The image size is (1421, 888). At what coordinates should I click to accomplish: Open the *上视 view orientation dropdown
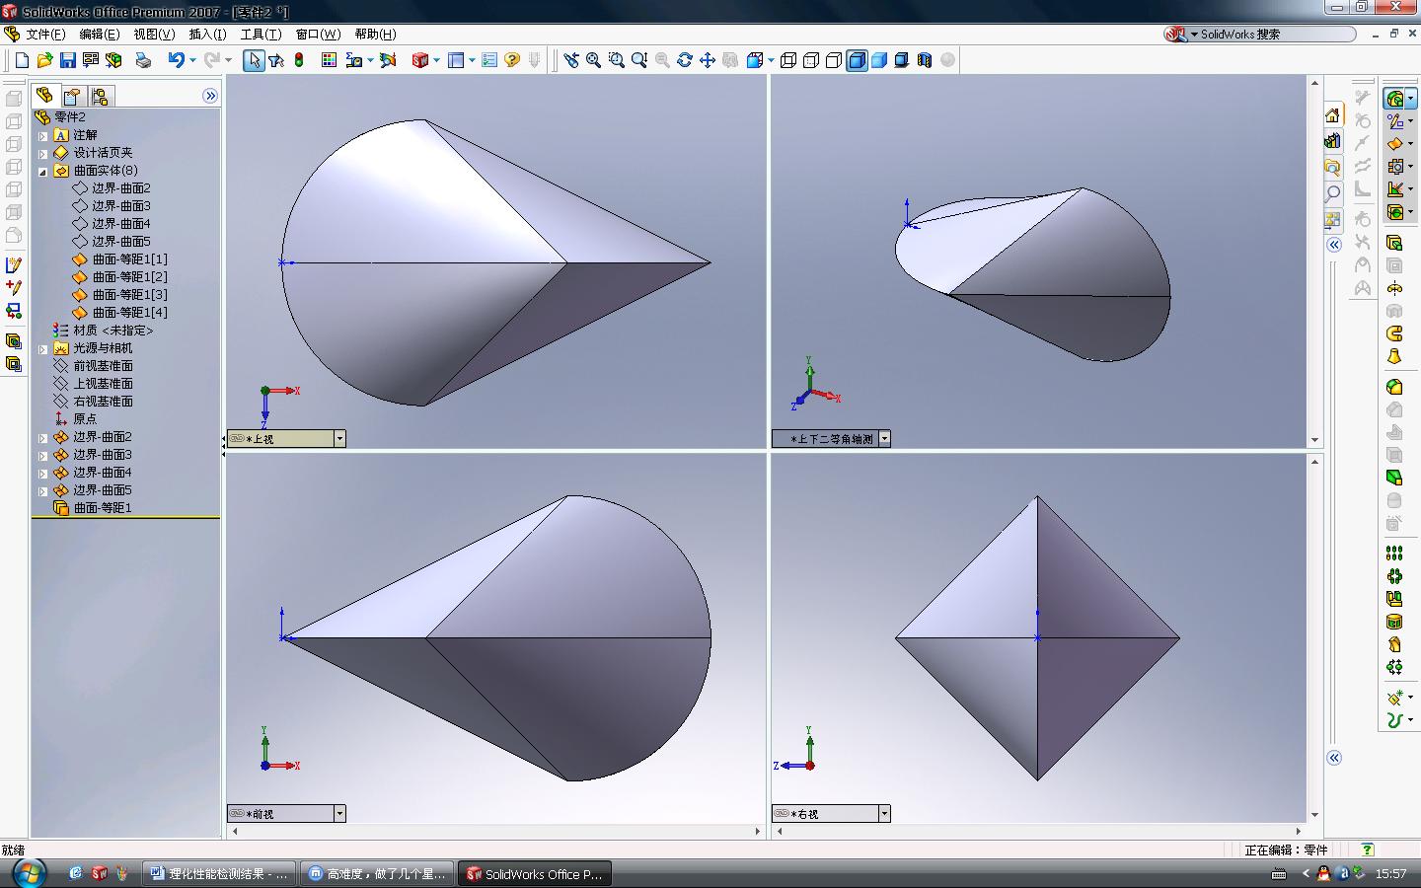339,439
